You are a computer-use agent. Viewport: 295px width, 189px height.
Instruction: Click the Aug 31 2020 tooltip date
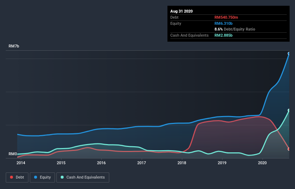[x=181, y=11]
